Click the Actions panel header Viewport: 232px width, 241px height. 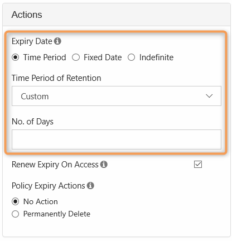(117, 15)
